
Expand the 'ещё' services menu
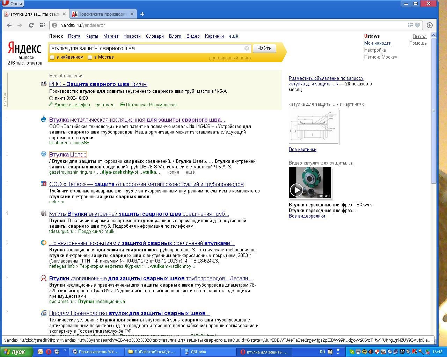tap(233, 36)
